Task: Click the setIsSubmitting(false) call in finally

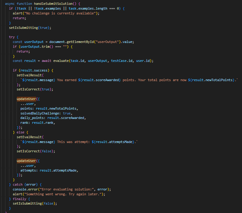Action: pos(35,203)
